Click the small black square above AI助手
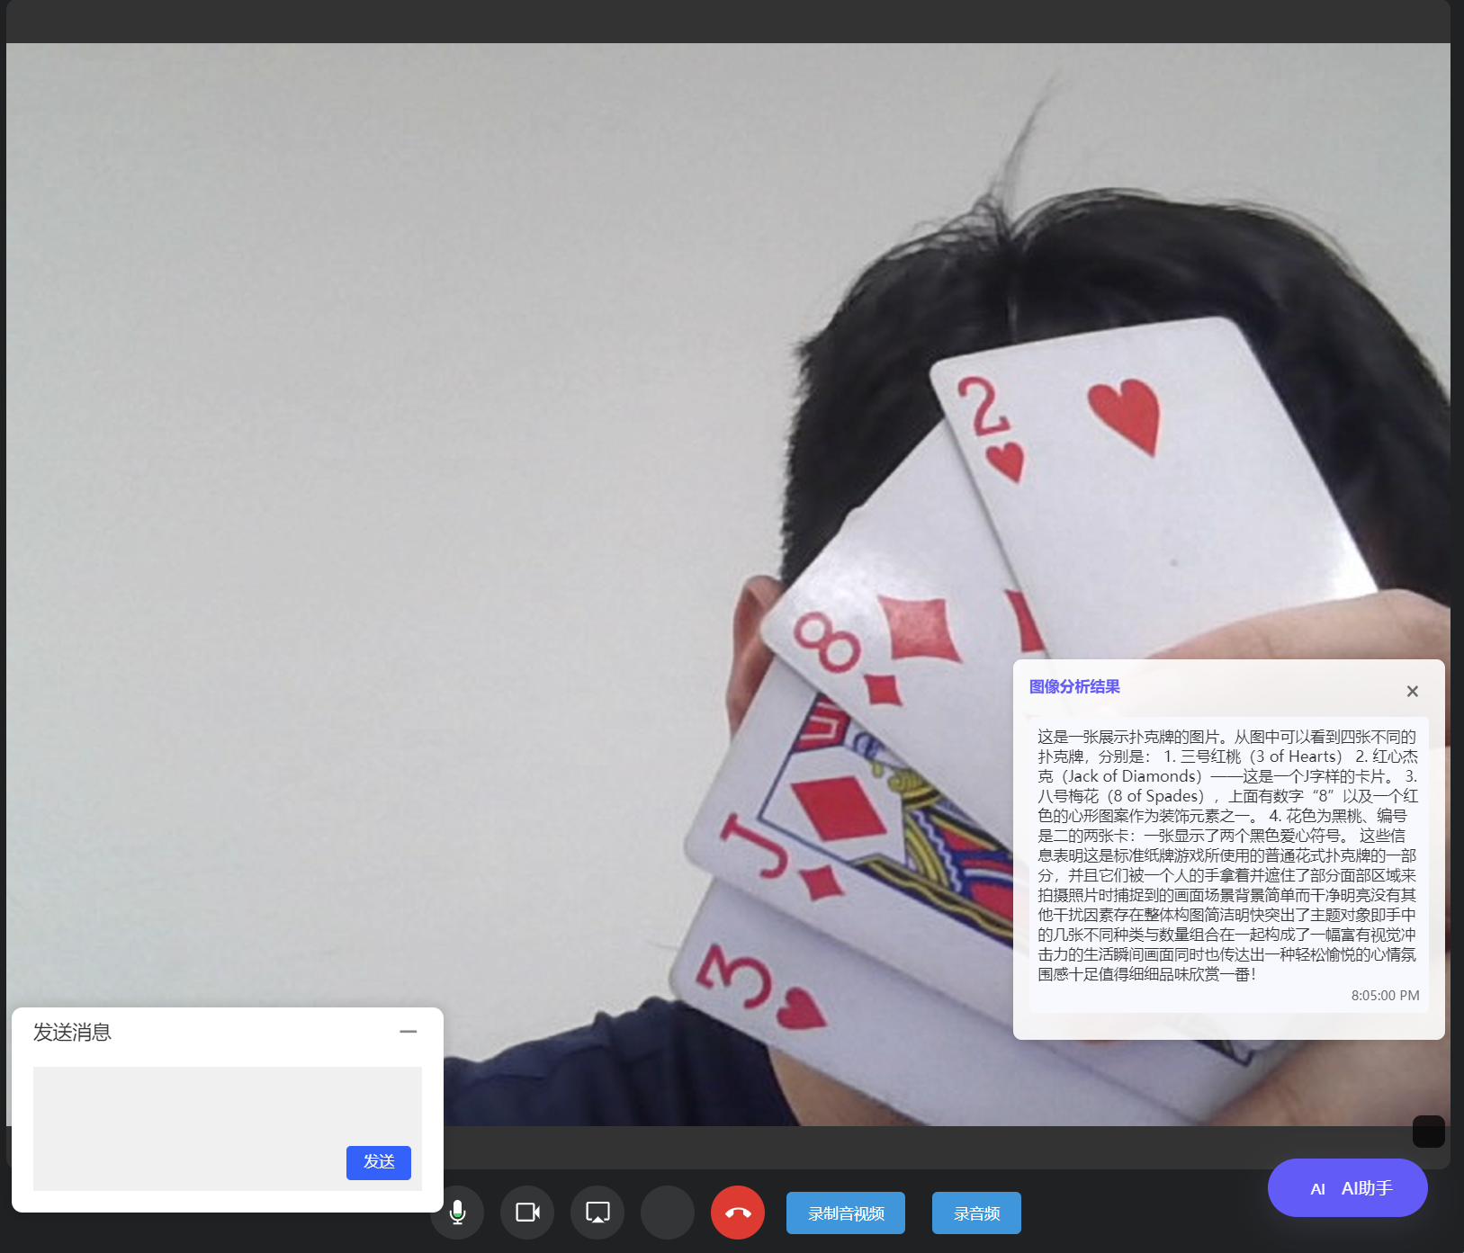 (1429, 1132)
